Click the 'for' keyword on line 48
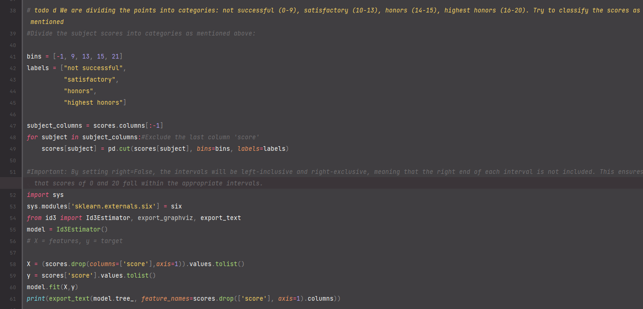 32,137
